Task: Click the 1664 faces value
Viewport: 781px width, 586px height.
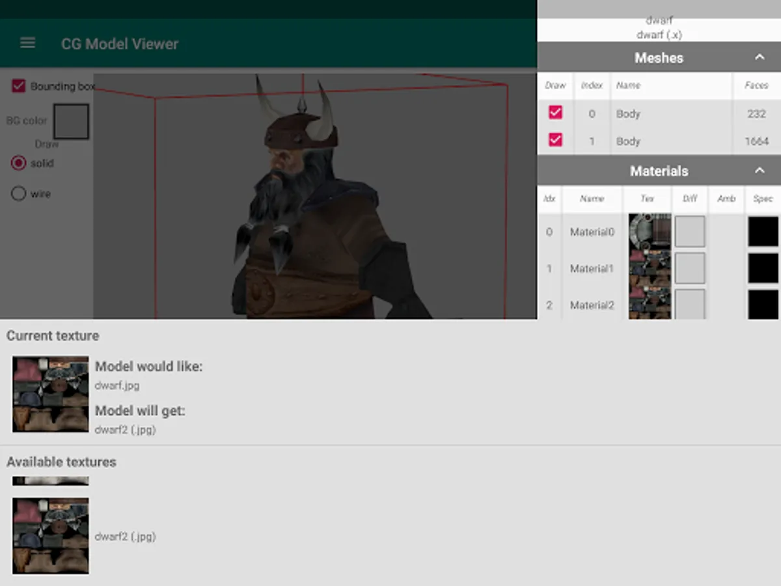Action: click(756, 141)
